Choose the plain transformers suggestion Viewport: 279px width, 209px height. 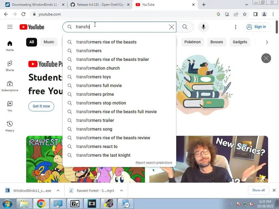pyautogui.click(x=119, y=51)
